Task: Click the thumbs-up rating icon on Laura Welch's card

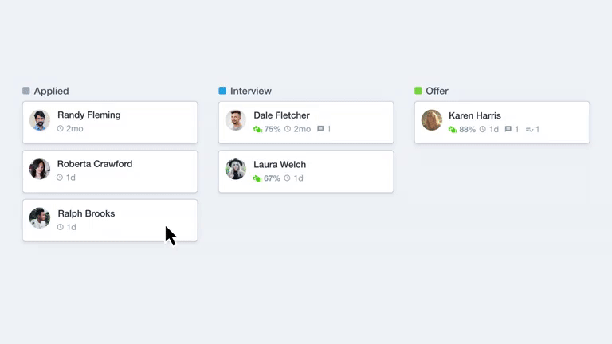Action: [x=257, y=178]
